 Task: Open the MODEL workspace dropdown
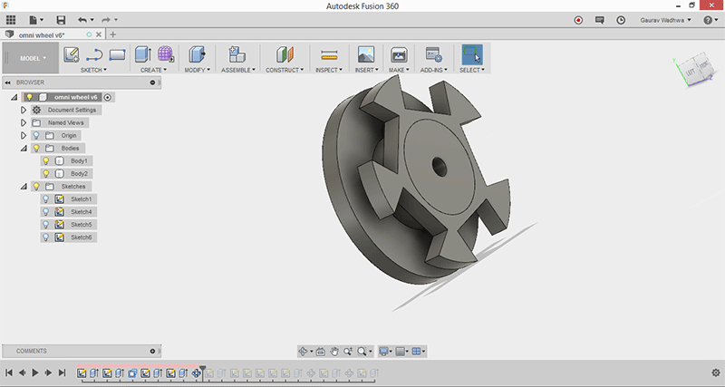click(33, 58)
